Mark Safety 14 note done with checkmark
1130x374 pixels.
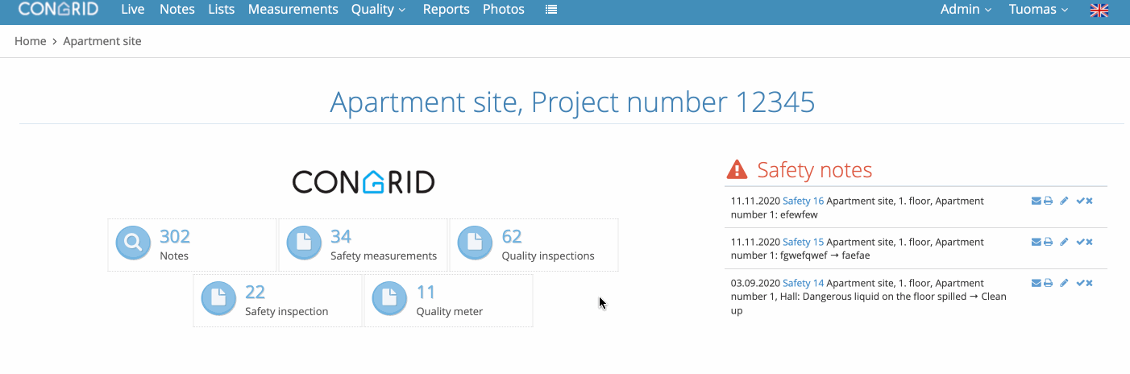pos(1080,283)
